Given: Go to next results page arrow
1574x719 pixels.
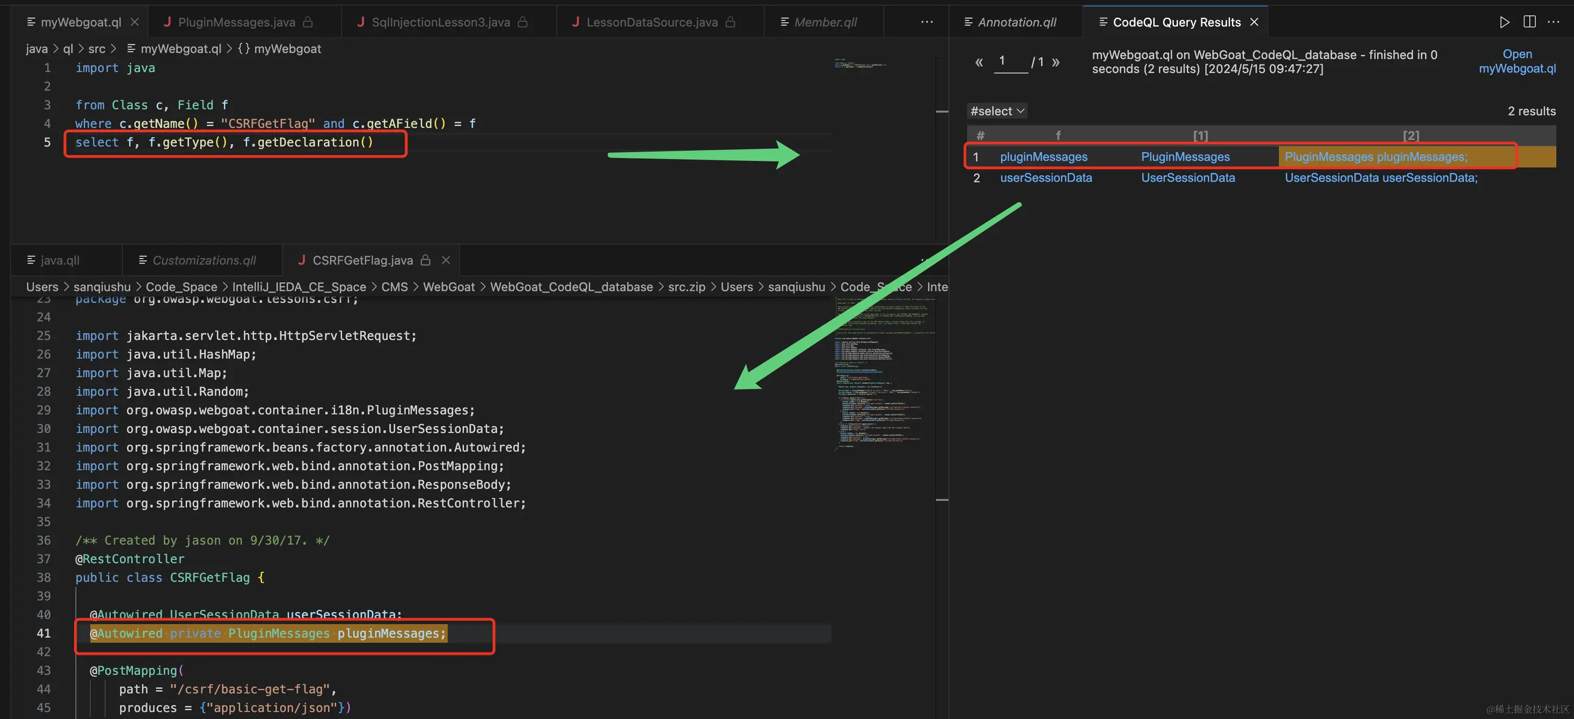Looking at the screenshot, I should 1056,62.
